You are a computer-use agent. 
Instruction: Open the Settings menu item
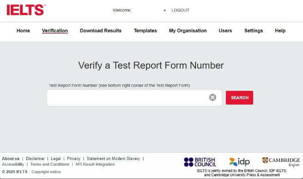[254, 31]
